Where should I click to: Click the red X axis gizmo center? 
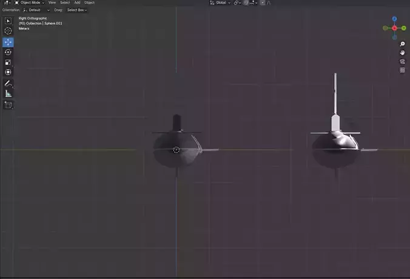point(394,28)
